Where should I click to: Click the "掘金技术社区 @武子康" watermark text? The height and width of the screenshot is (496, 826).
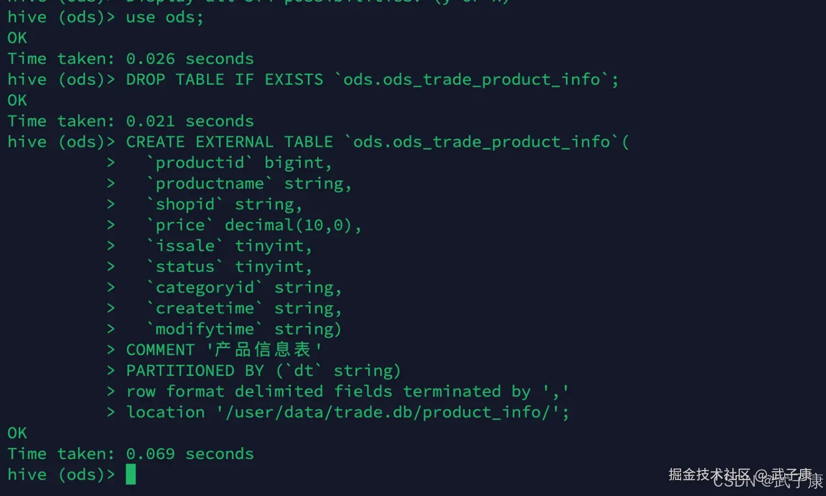coord(740,475)
